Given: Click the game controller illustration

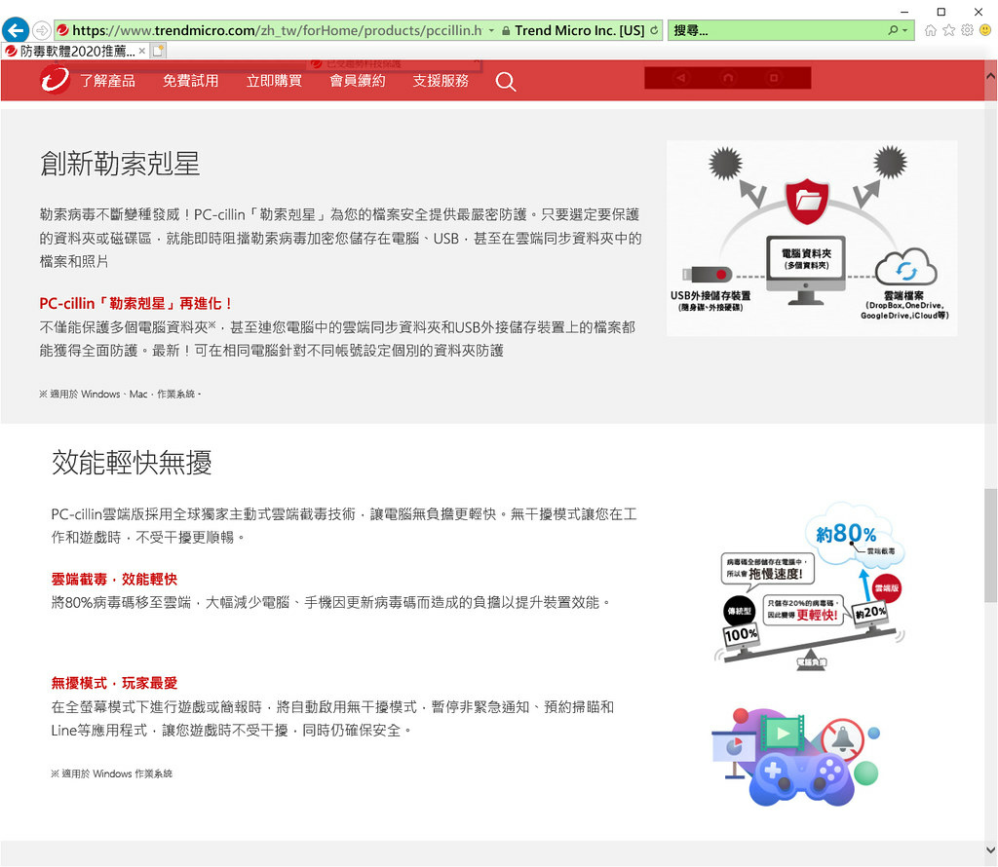Looking at the screenshot, I should (795, 757).
